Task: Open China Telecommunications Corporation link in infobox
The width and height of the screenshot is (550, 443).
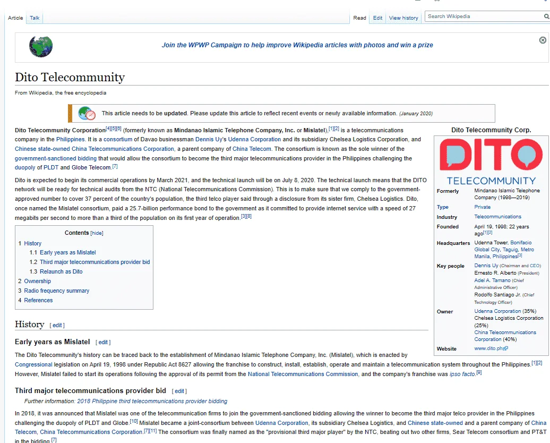Action: [x=505, y=336]
